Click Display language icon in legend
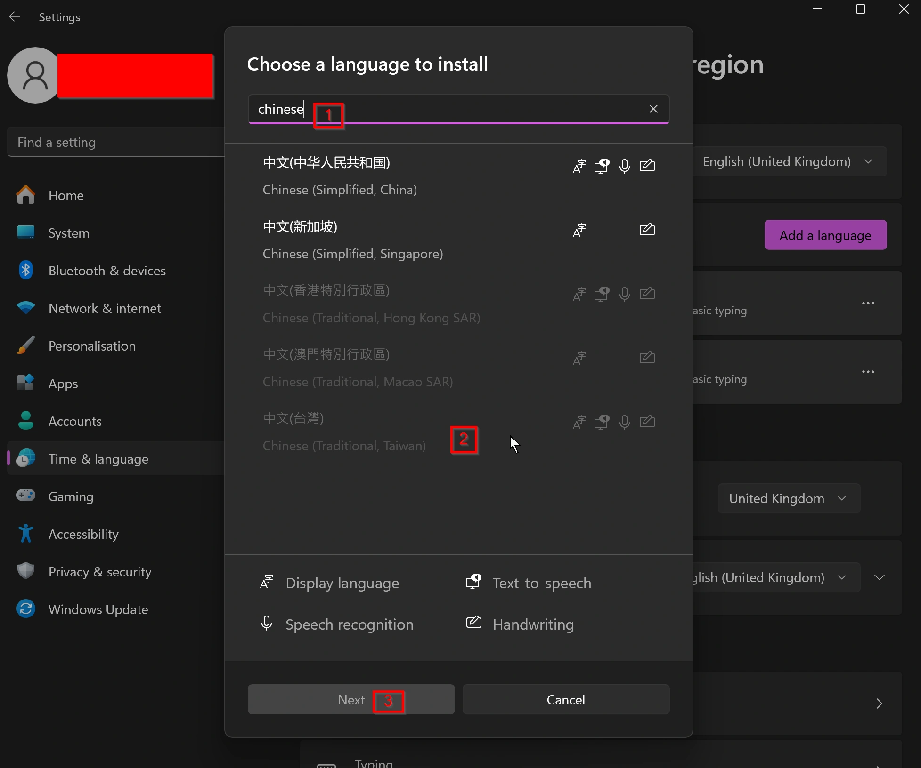This screenshot has width=921, height=768. pyautogui.click(x=267, y=582)
